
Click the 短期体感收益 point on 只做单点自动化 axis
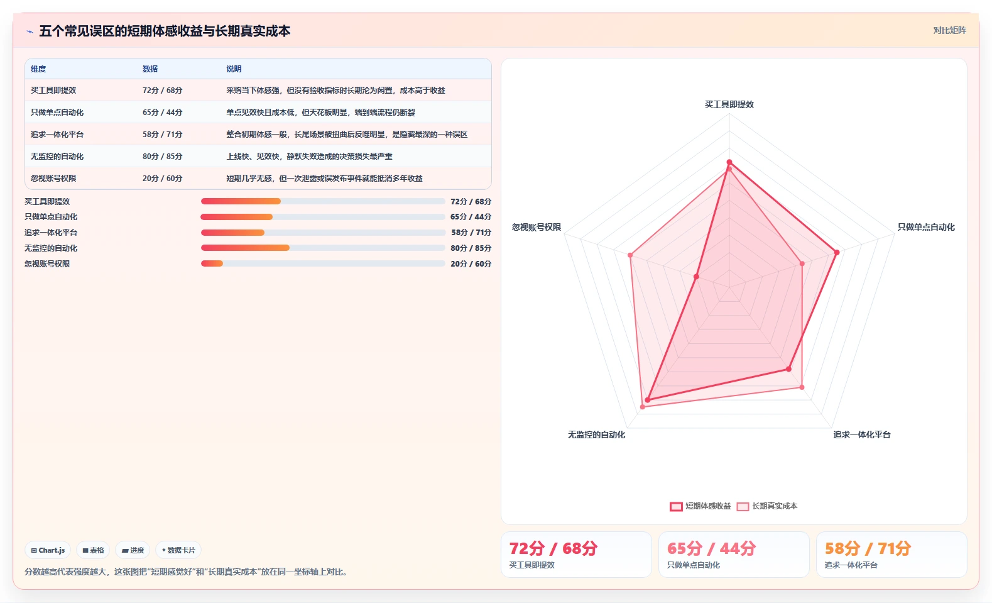click(836, 253)
